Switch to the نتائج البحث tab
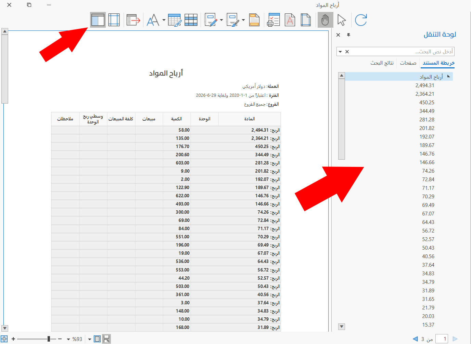Screen dimensions: 471x344 point(382,63)
